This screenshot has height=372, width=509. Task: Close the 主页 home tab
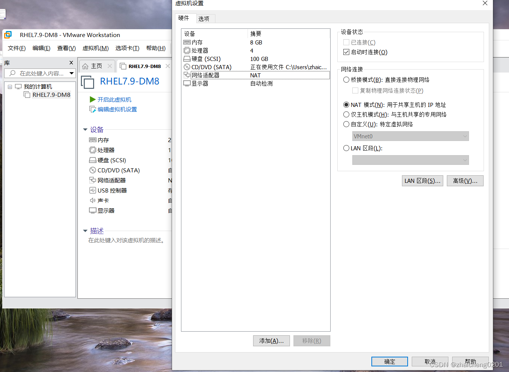click(110, 66)
